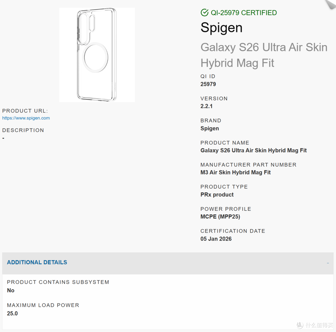Viewport: 336px width, 332px height.
Task: Select the PRx product type text
Action: coord(217,195)
